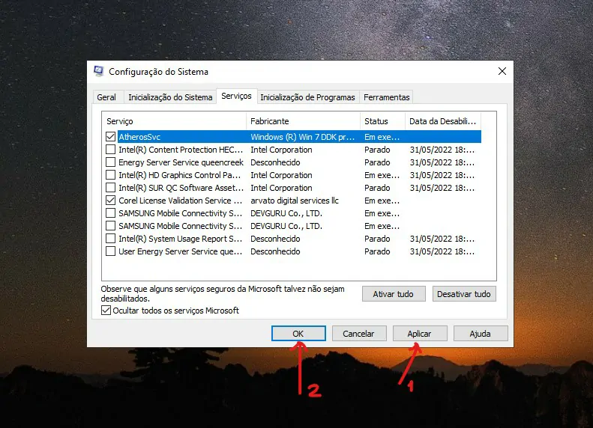Select Intel(R) HD Graphics Control Pa... row text
The image size is (593, 428).
tap(180, 175)
